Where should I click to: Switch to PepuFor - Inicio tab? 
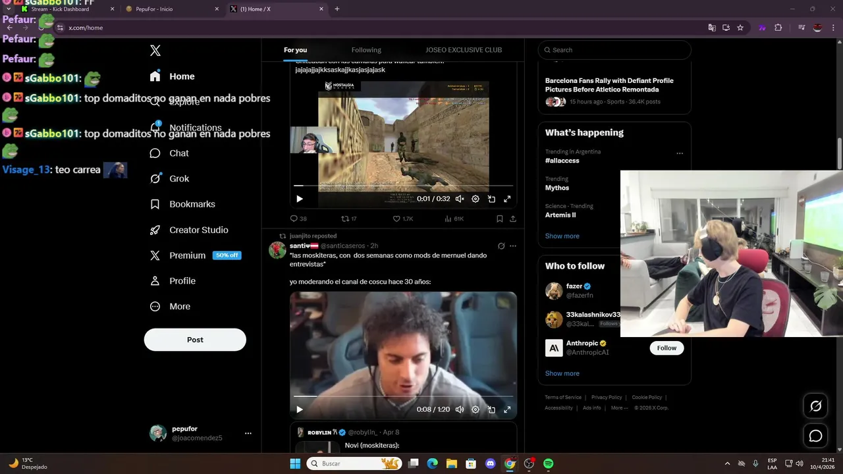172,9
